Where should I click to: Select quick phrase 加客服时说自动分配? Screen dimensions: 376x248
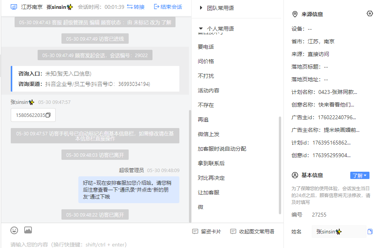click(222, 149)
